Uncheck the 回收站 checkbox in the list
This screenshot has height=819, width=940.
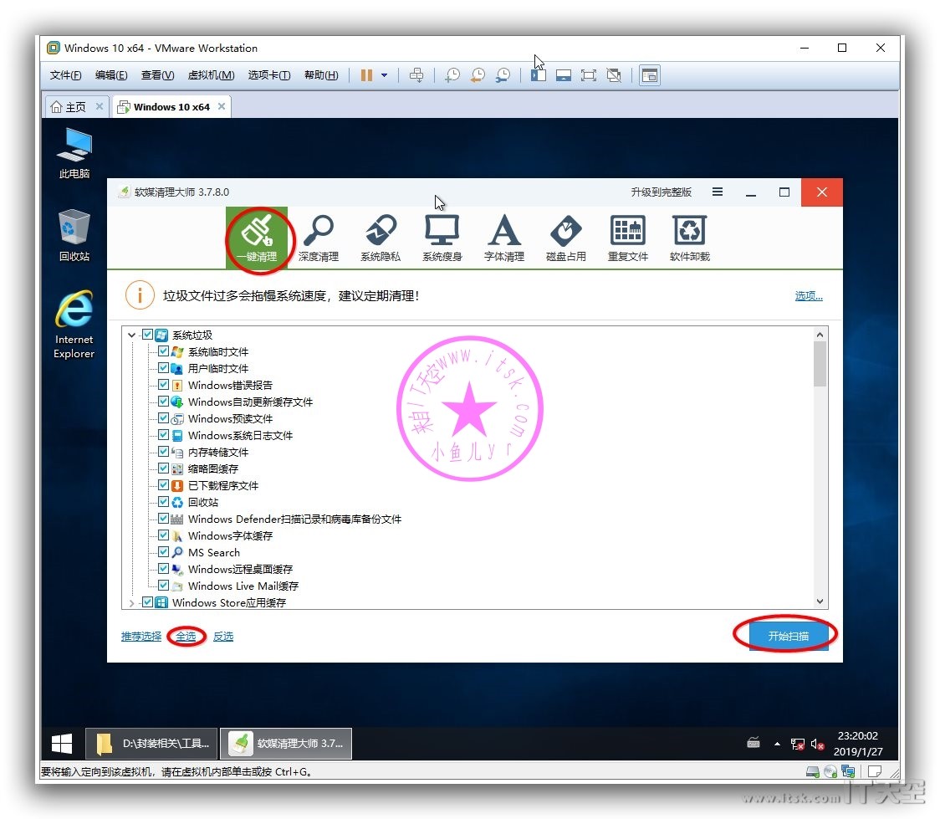click(163, 502)
